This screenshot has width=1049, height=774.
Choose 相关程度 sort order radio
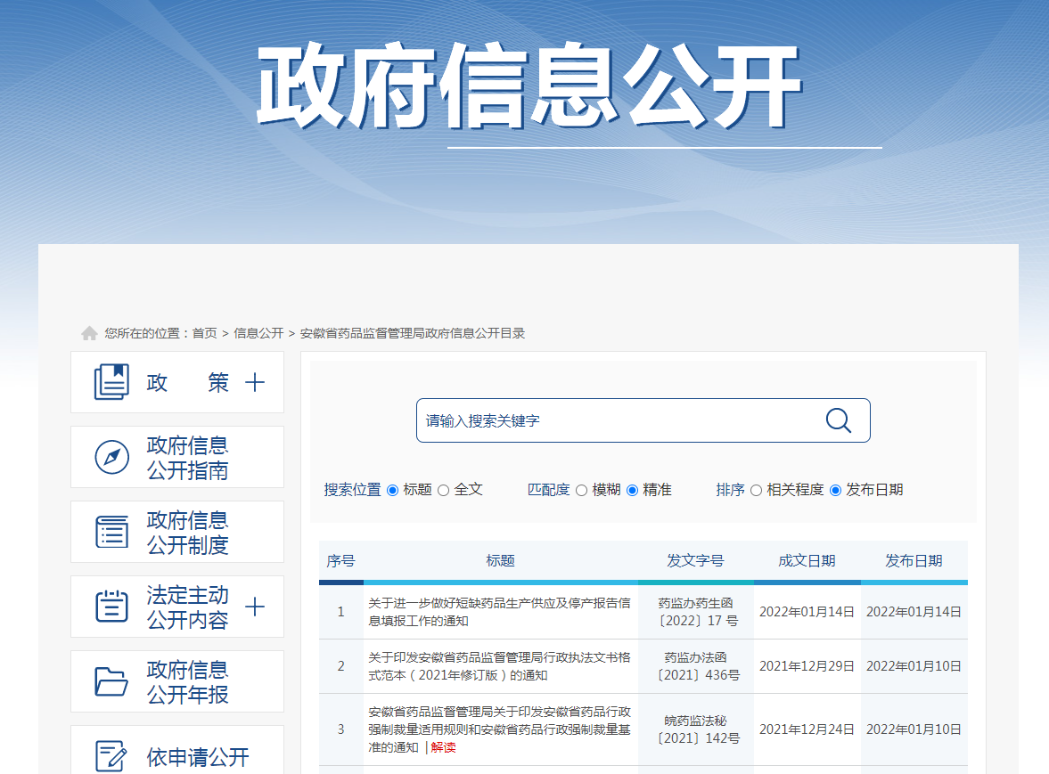756,490
